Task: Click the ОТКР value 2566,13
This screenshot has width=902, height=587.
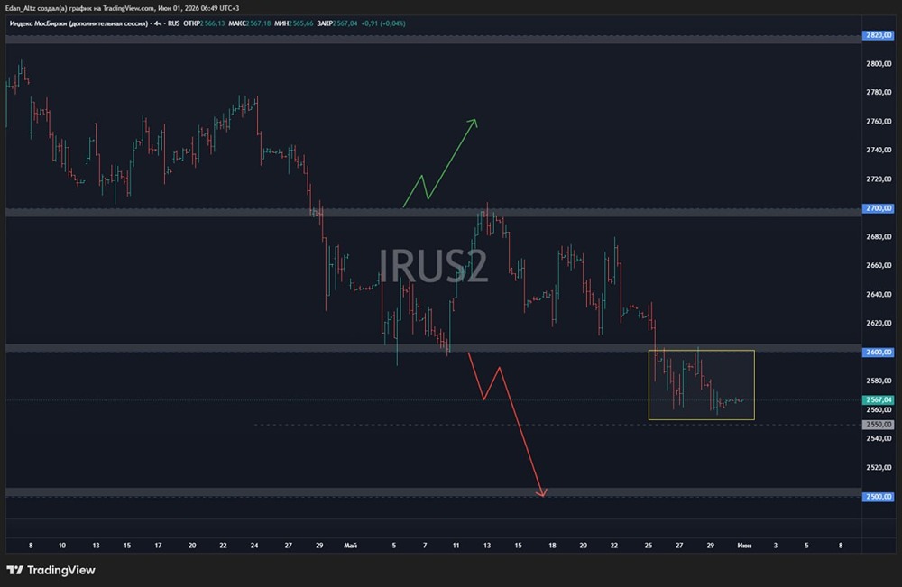Action: (212, 23)
